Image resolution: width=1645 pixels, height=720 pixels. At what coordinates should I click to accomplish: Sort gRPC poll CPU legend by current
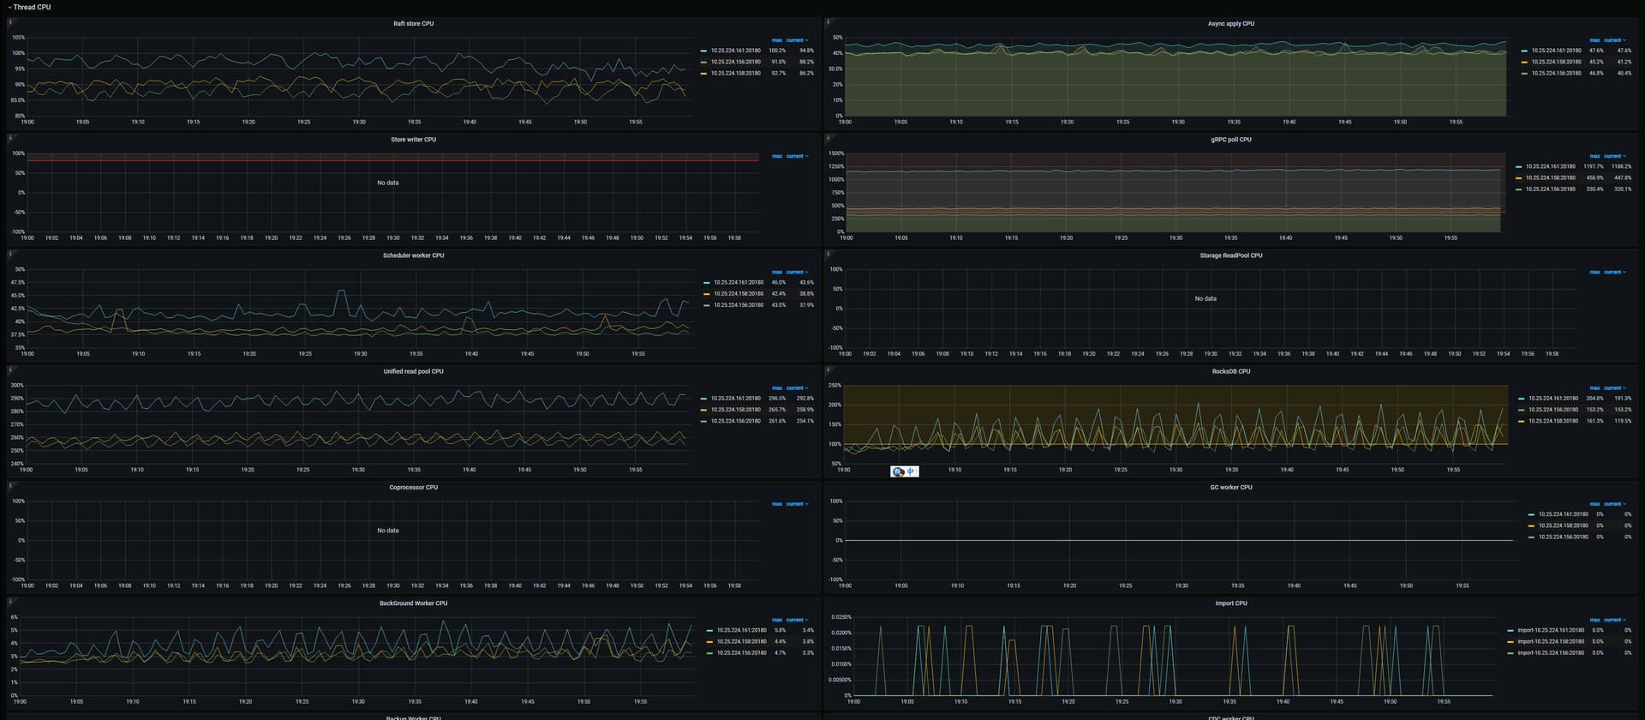click(1612, 156)
